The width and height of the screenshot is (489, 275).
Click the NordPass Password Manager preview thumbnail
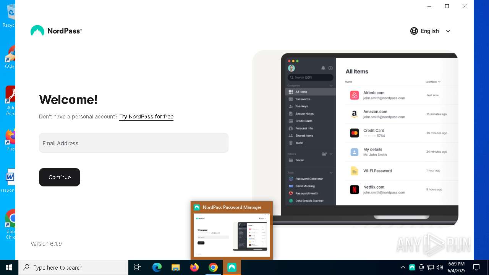232,235
